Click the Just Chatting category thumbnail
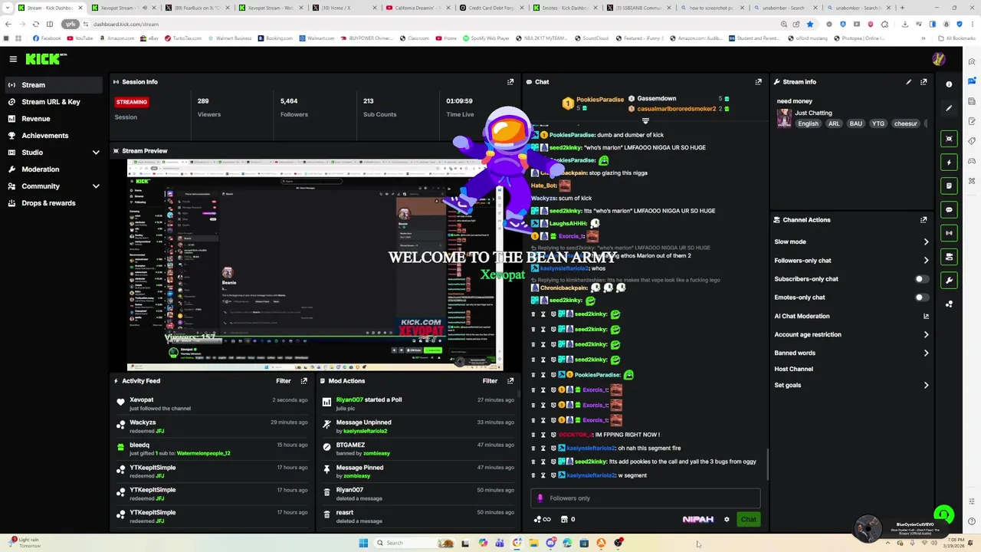The image size is (981, 552). pos(784,118)
